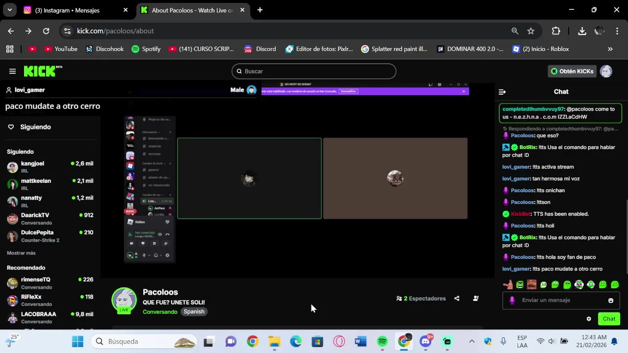628x353 pixels.
Task: Open Spotify from taskbar
Action: (382, 341)
